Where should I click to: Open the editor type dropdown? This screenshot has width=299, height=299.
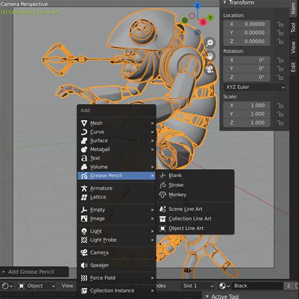[7, 286]
